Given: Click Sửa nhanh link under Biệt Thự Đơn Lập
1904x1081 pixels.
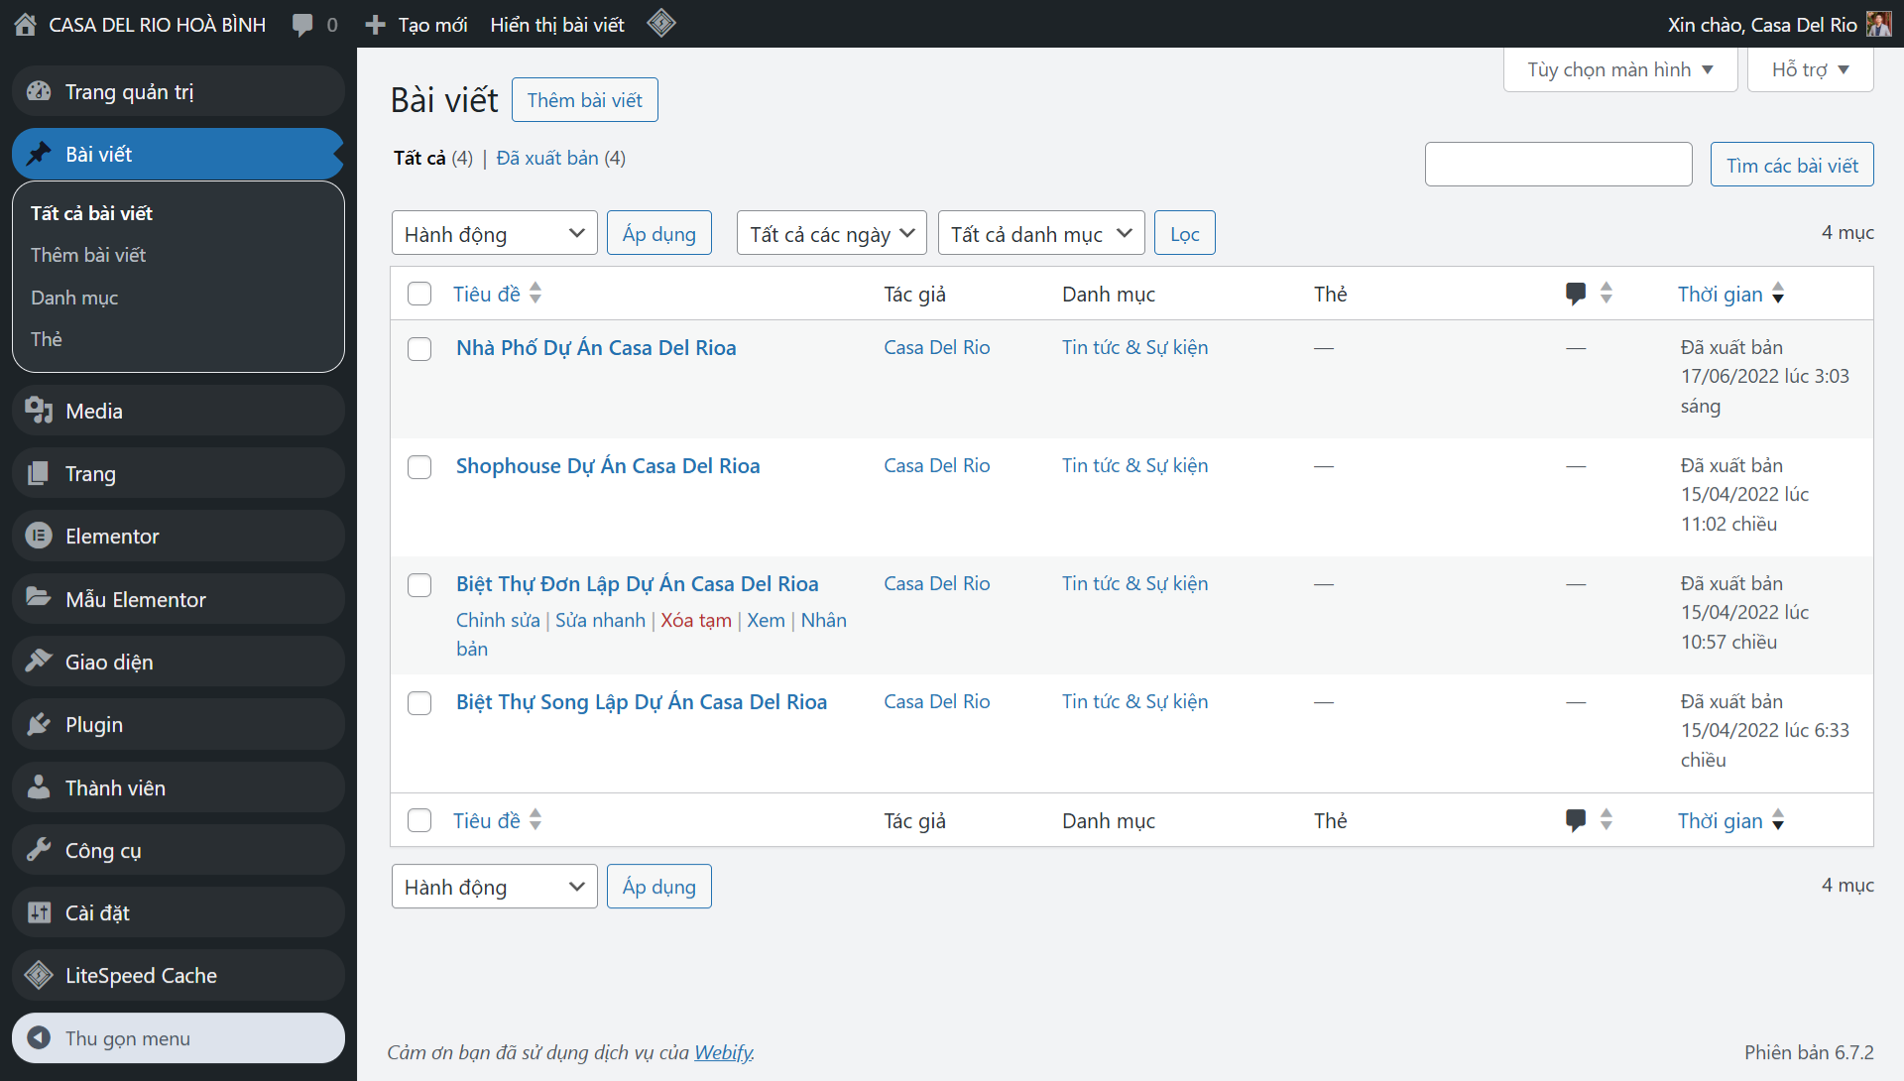Looking at the screenshot, I should click(600, 620).
